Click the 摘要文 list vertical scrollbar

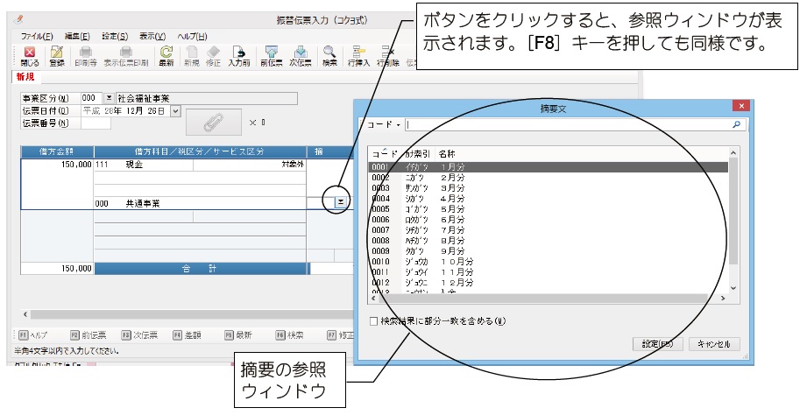click(733, 219)
